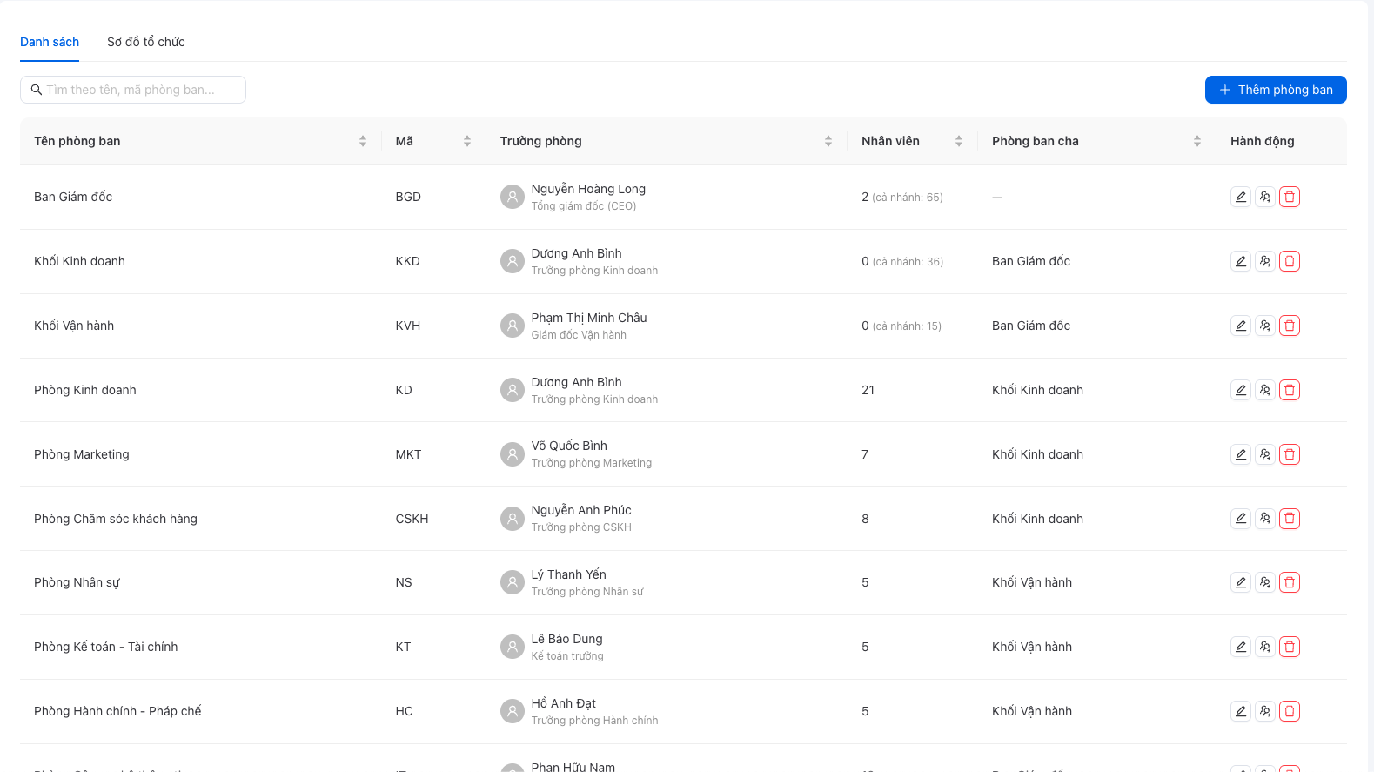Edit the Ban Giám đốc department
This screenshot has width=1374, height=772.
[1241, 197]
